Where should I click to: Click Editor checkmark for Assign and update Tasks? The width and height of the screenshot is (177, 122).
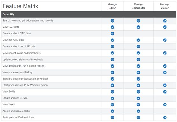click(x=112, y=111)
